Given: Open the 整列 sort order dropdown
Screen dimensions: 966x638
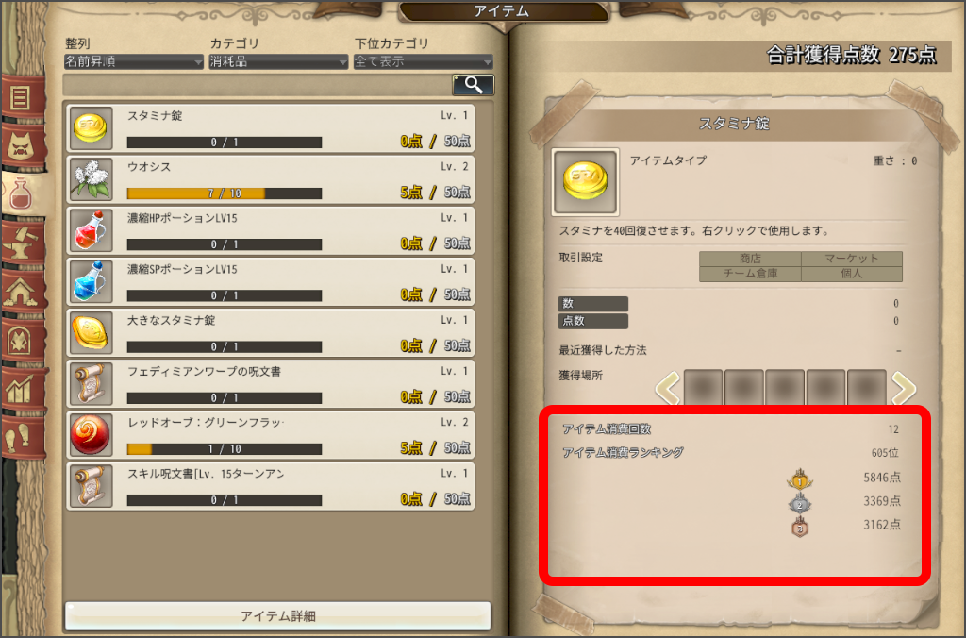Looking at the screenshot, I should click(x=134, y=61).
